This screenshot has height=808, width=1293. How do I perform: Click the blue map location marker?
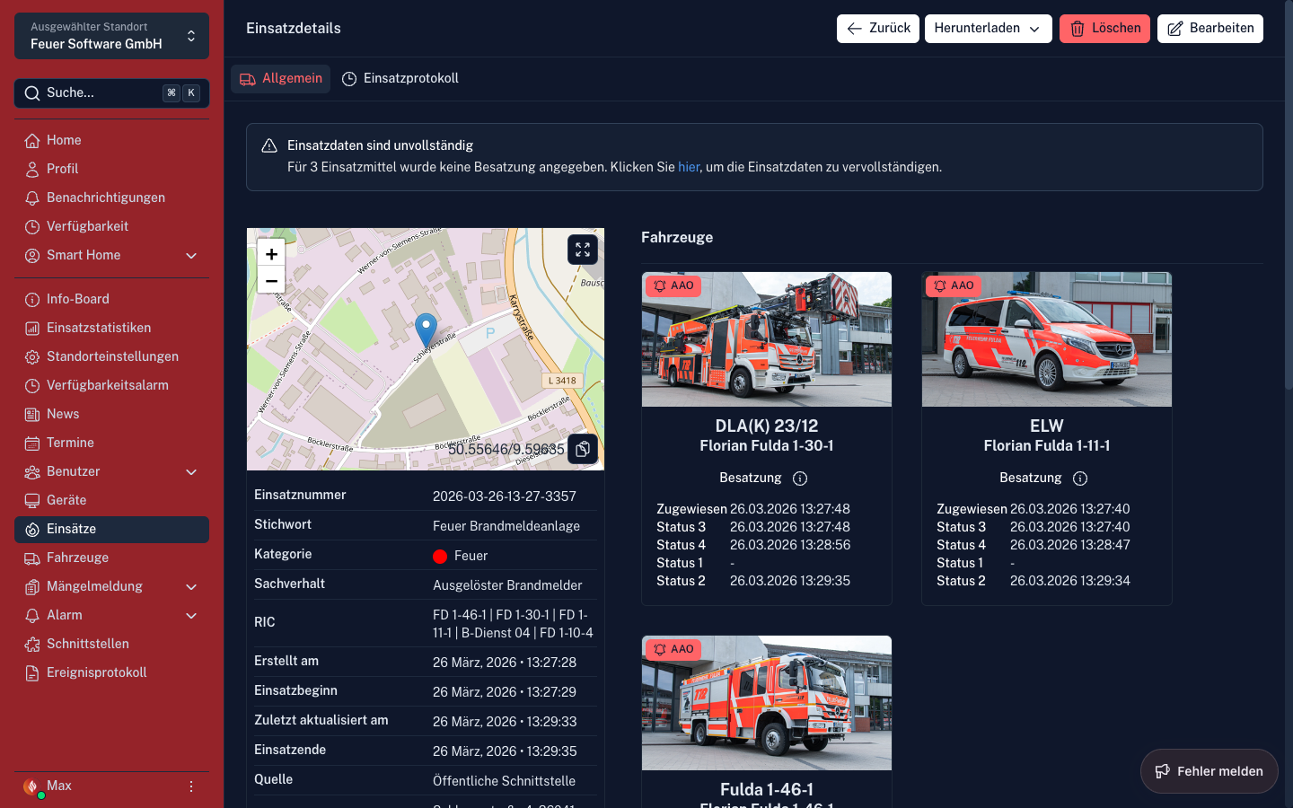tap(427, 330)
